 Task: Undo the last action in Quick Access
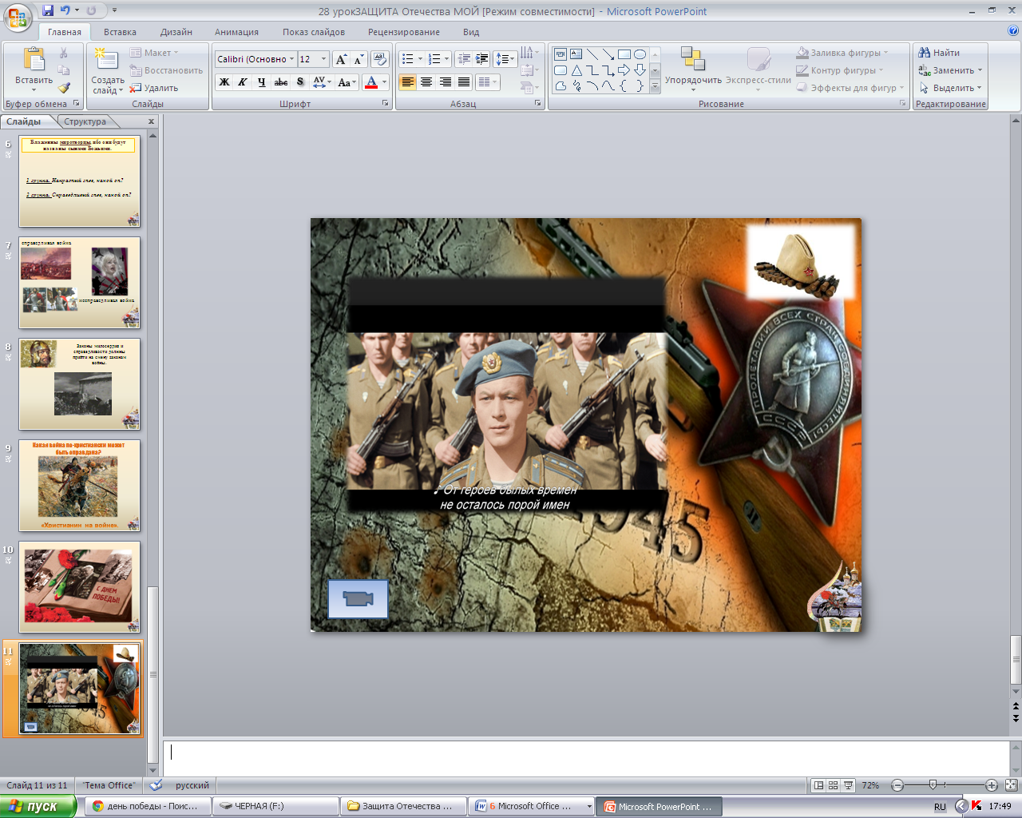tap(65, 10)
